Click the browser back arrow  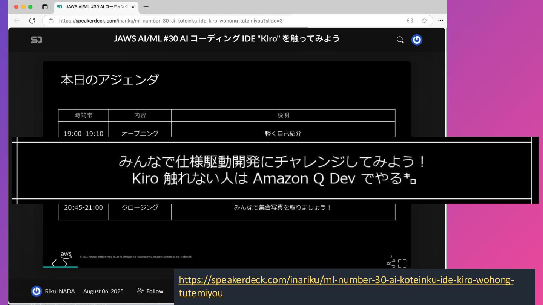click(17, 21)
